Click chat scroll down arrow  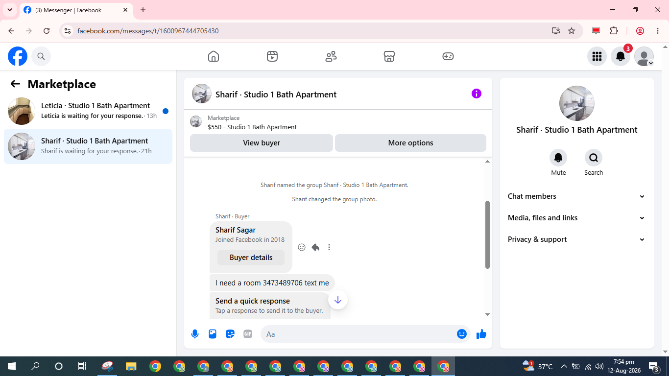pyautogui.click(x=487, y=314)
